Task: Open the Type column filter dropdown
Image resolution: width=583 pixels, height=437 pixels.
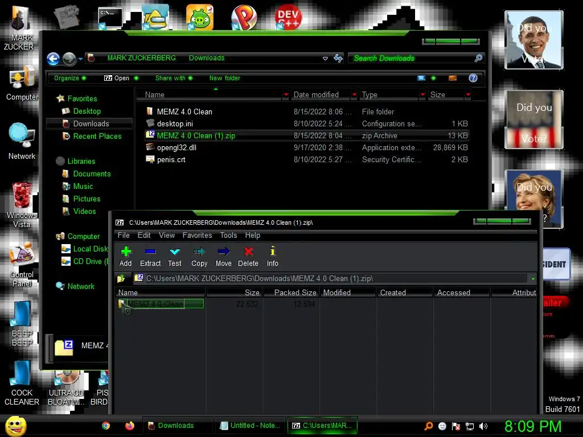Action: [x=422, y=95]
